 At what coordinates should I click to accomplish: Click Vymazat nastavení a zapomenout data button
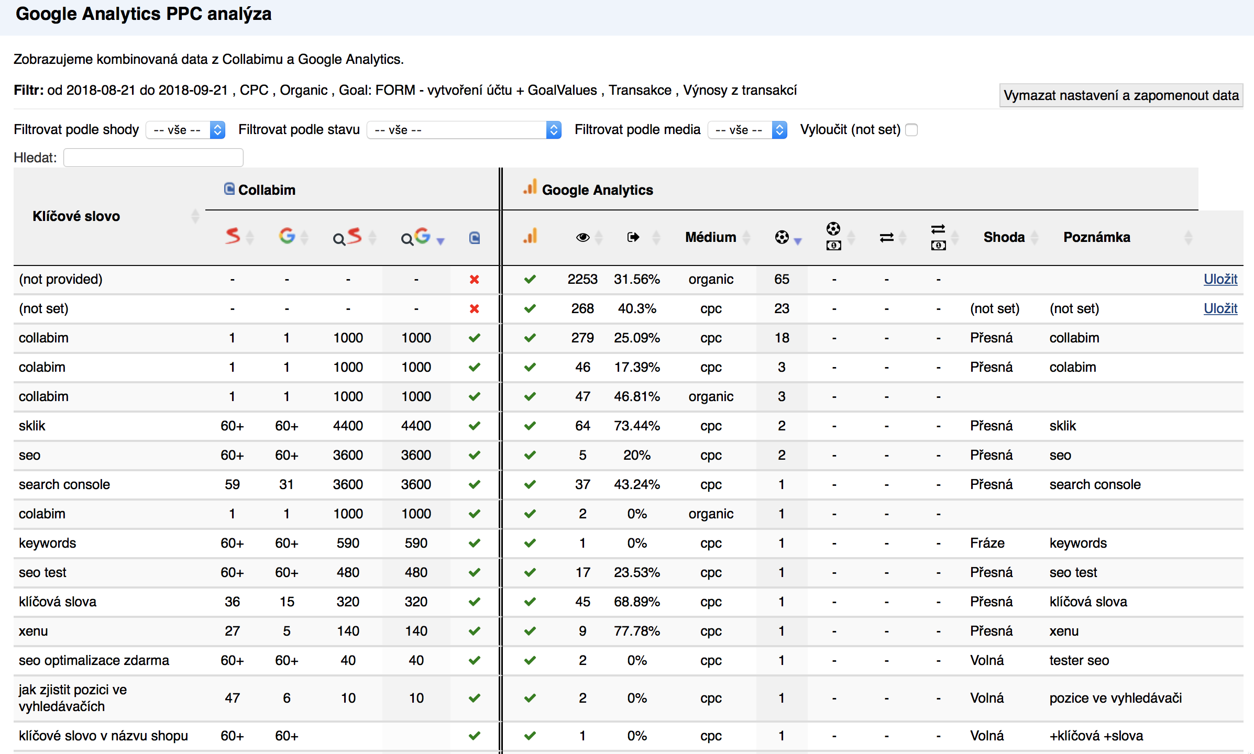[1121, 95]
